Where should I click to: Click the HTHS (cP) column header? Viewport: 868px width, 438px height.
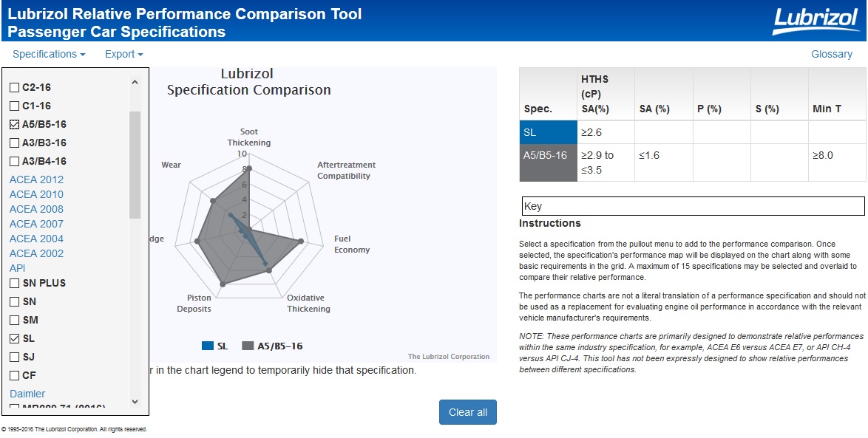606,94
